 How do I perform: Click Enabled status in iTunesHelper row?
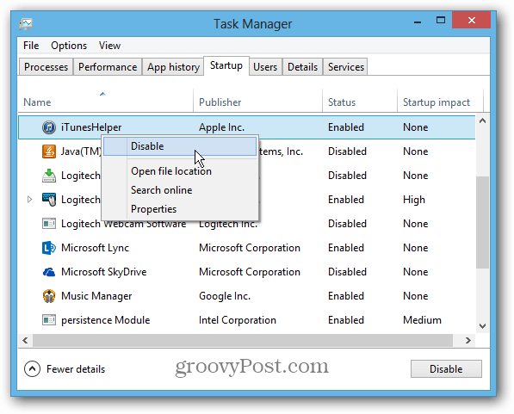pos(346,127)
